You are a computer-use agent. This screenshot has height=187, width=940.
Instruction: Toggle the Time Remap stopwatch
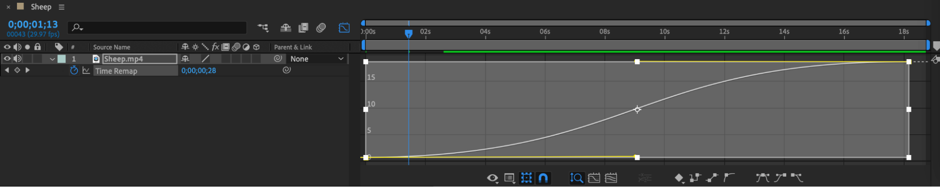pyautogui.click(x=74, y=70)
